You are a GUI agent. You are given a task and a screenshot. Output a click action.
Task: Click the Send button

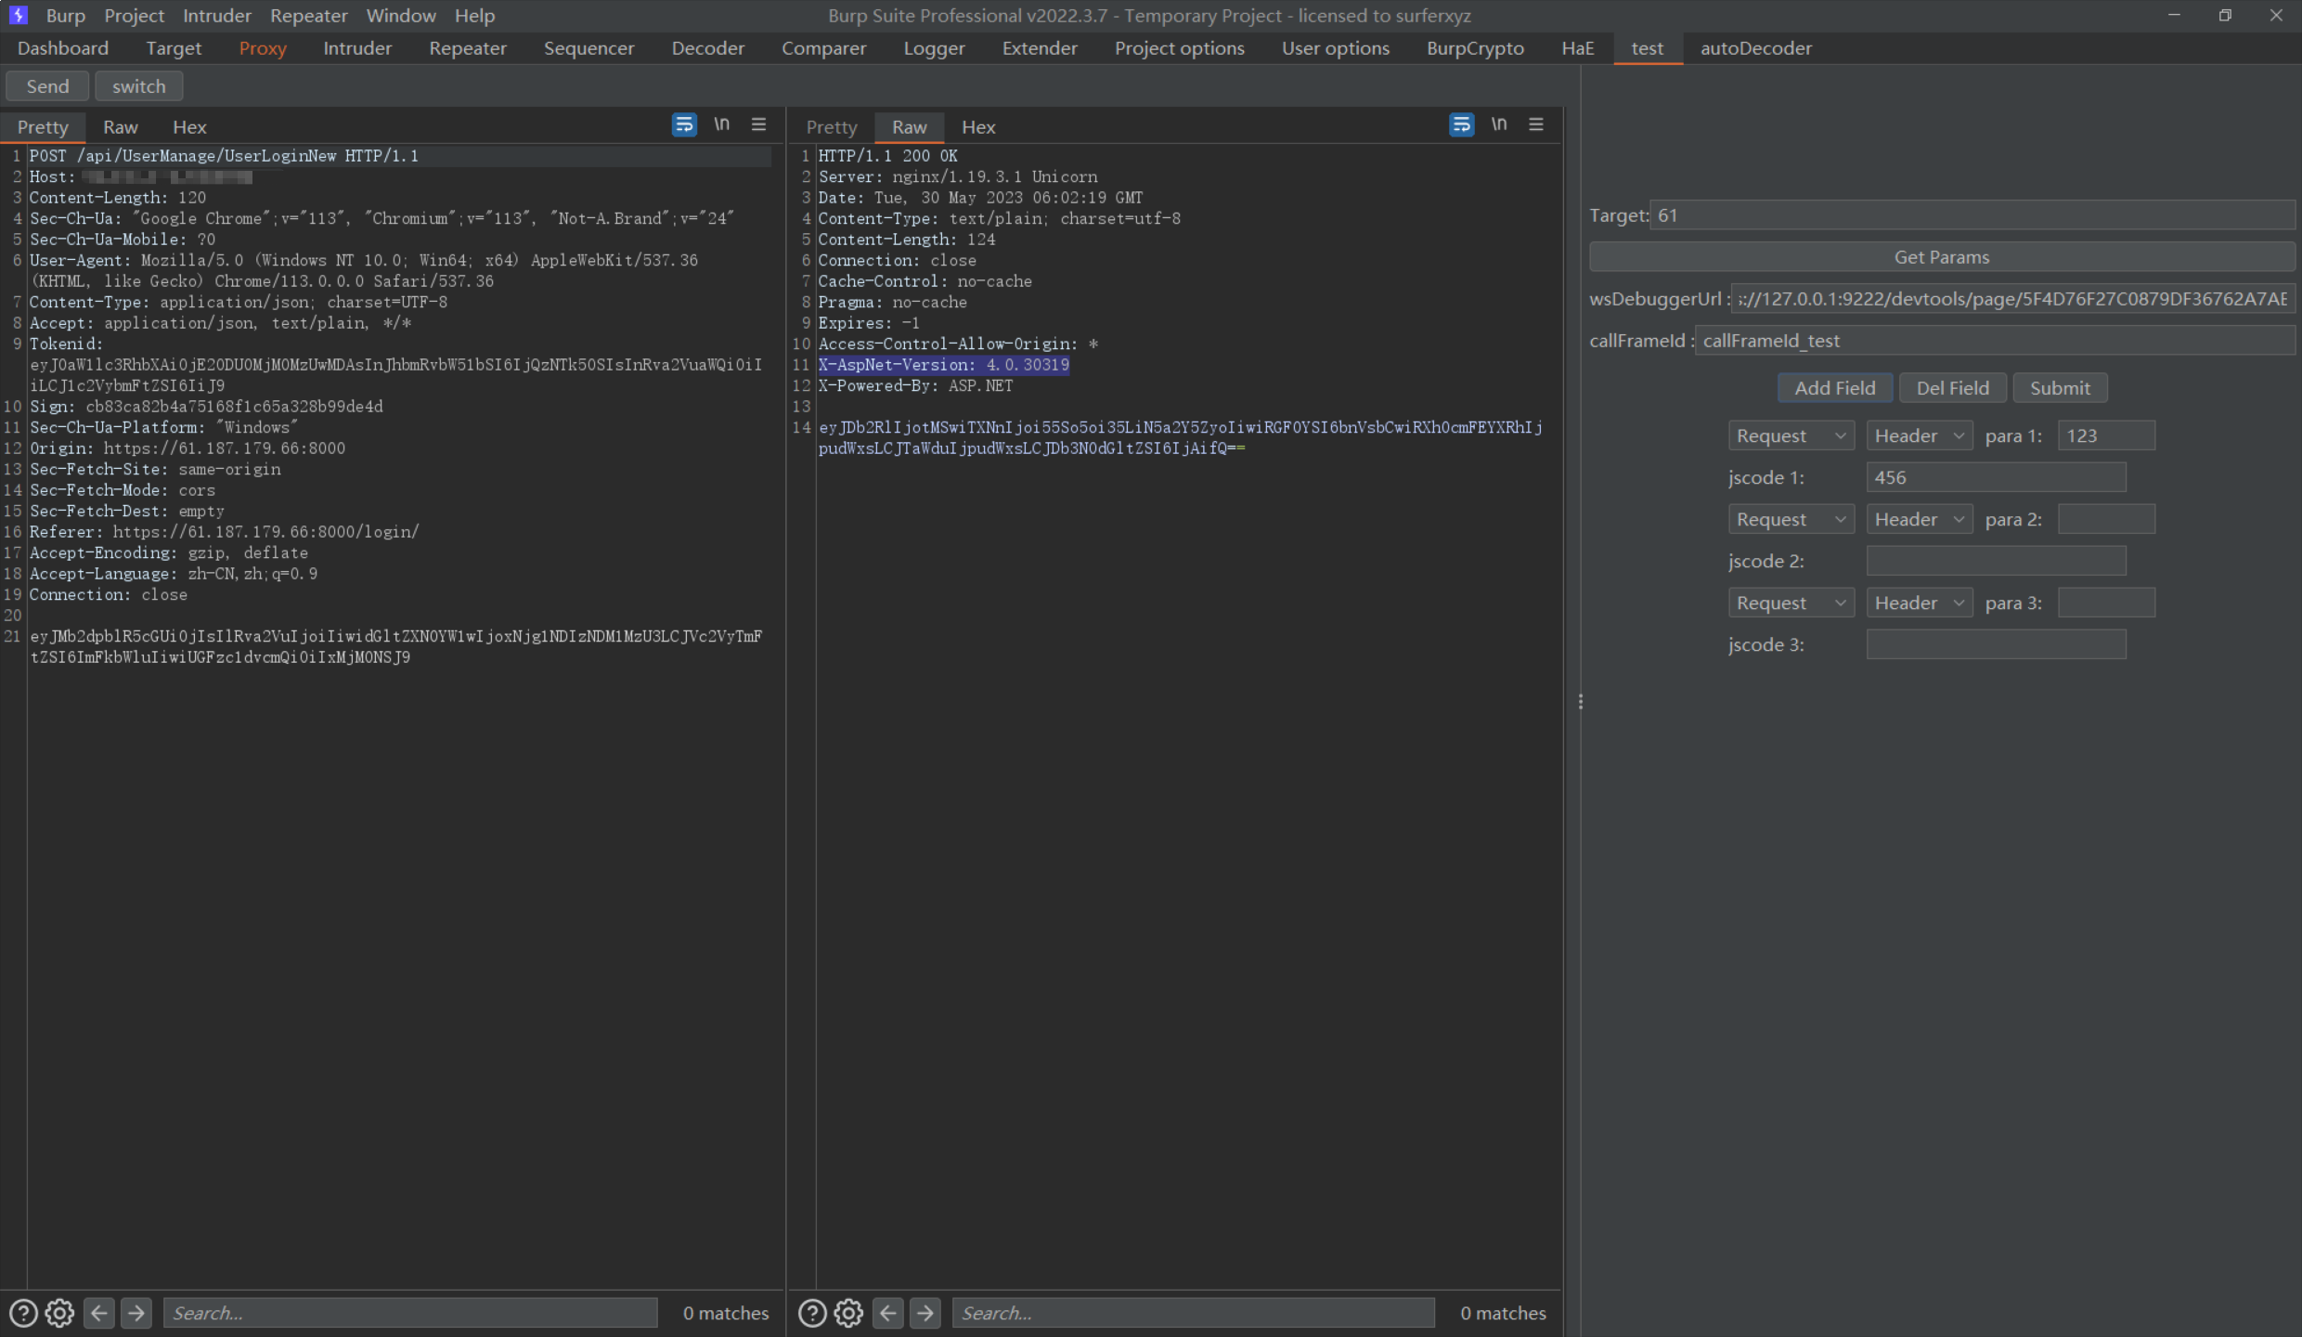coord(47,86)
